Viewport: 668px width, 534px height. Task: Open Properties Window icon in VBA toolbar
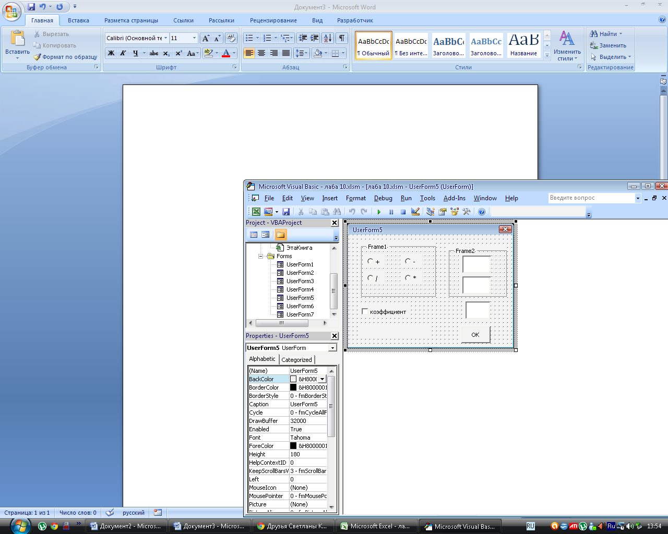[x=443, y=212]
